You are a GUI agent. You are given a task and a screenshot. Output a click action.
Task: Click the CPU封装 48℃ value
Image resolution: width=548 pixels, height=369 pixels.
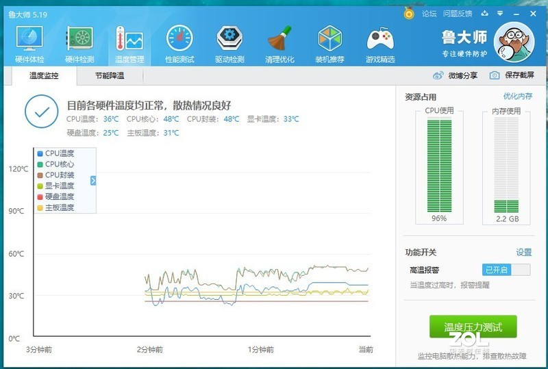(x=232, y=119)
